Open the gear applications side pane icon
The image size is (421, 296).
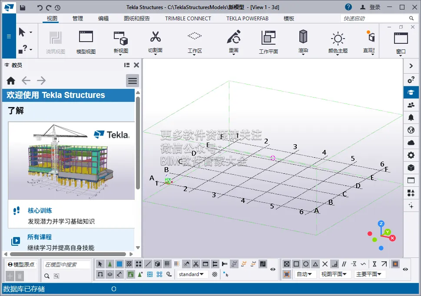click(411, 155)
